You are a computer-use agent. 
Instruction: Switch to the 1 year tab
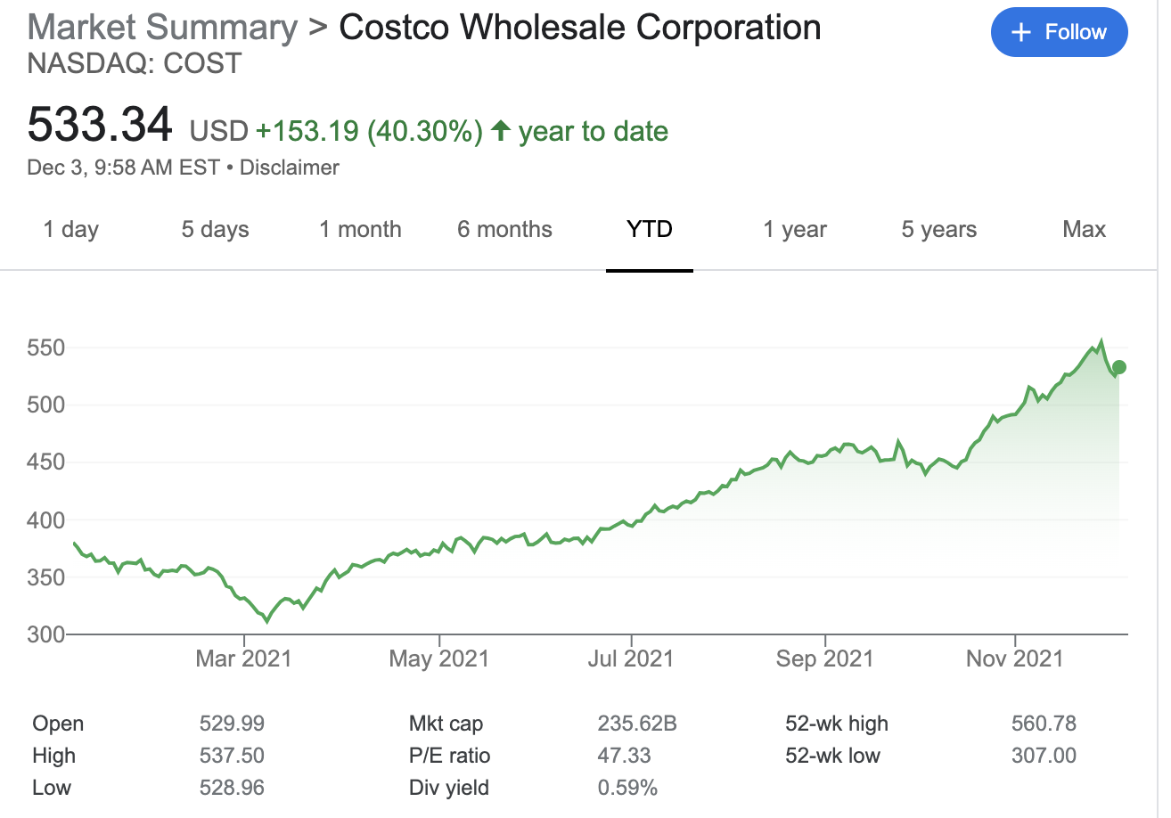pyautogui.click(x=795, y=229)
